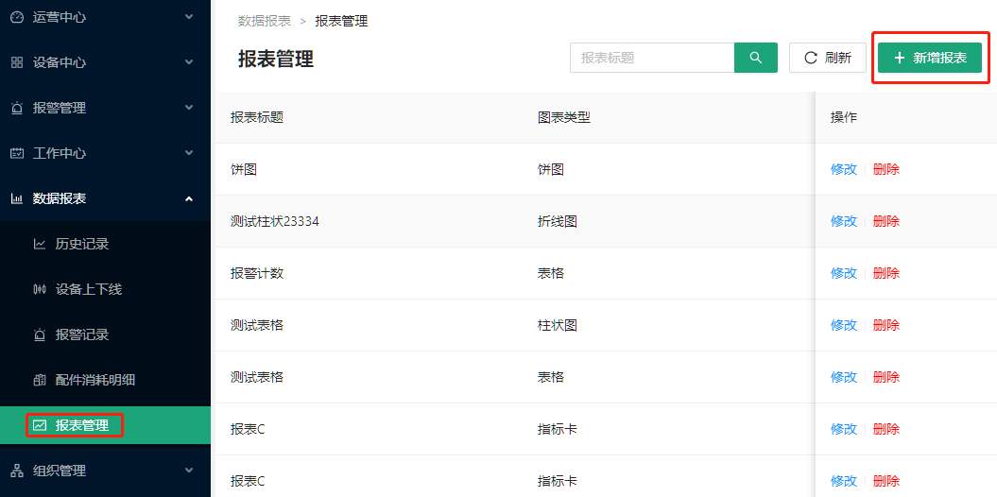Click the 运营中心 dashboard icon
997x497 pixels.
click(16, 17)
